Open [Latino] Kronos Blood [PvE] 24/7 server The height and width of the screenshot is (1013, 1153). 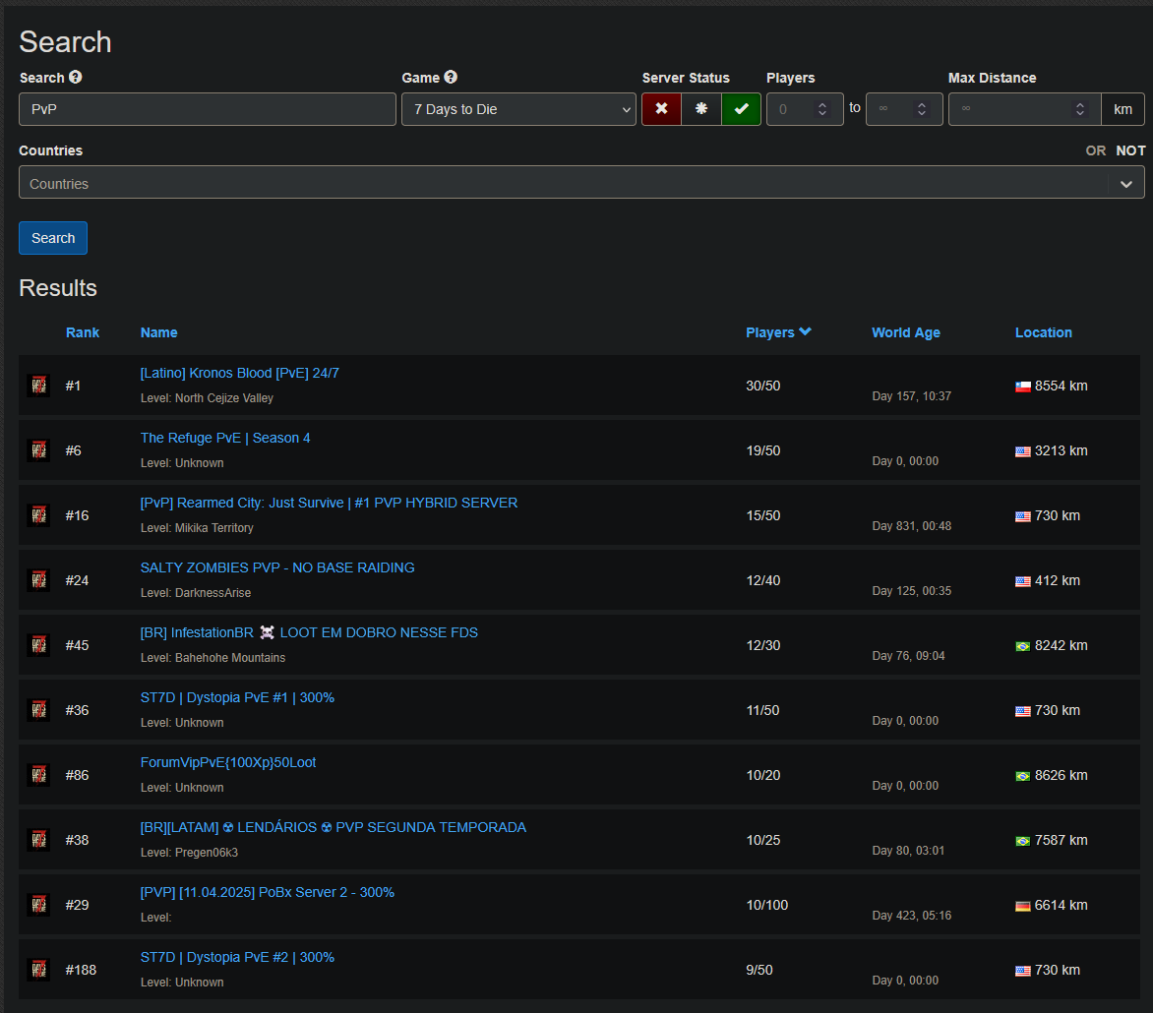[240, 373]
